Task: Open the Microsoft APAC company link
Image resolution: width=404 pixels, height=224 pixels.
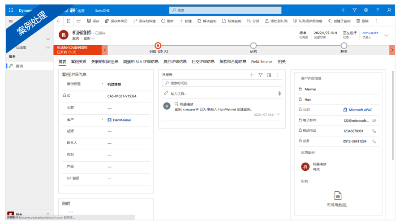Action: [x=360, y=110]
